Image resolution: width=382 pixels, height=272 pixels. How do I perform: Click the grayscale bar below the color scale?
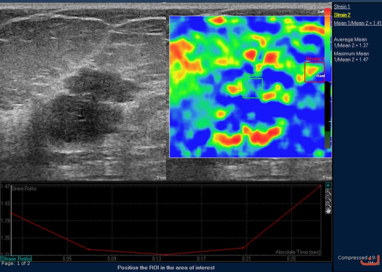point(327,114)
